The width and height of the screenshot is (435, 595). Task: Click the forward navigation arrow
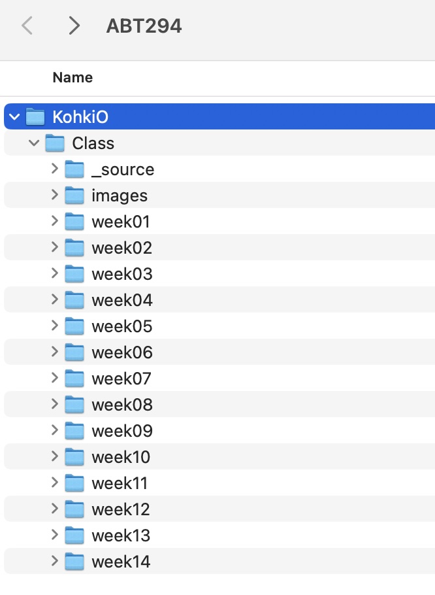[x=74, y=26]
